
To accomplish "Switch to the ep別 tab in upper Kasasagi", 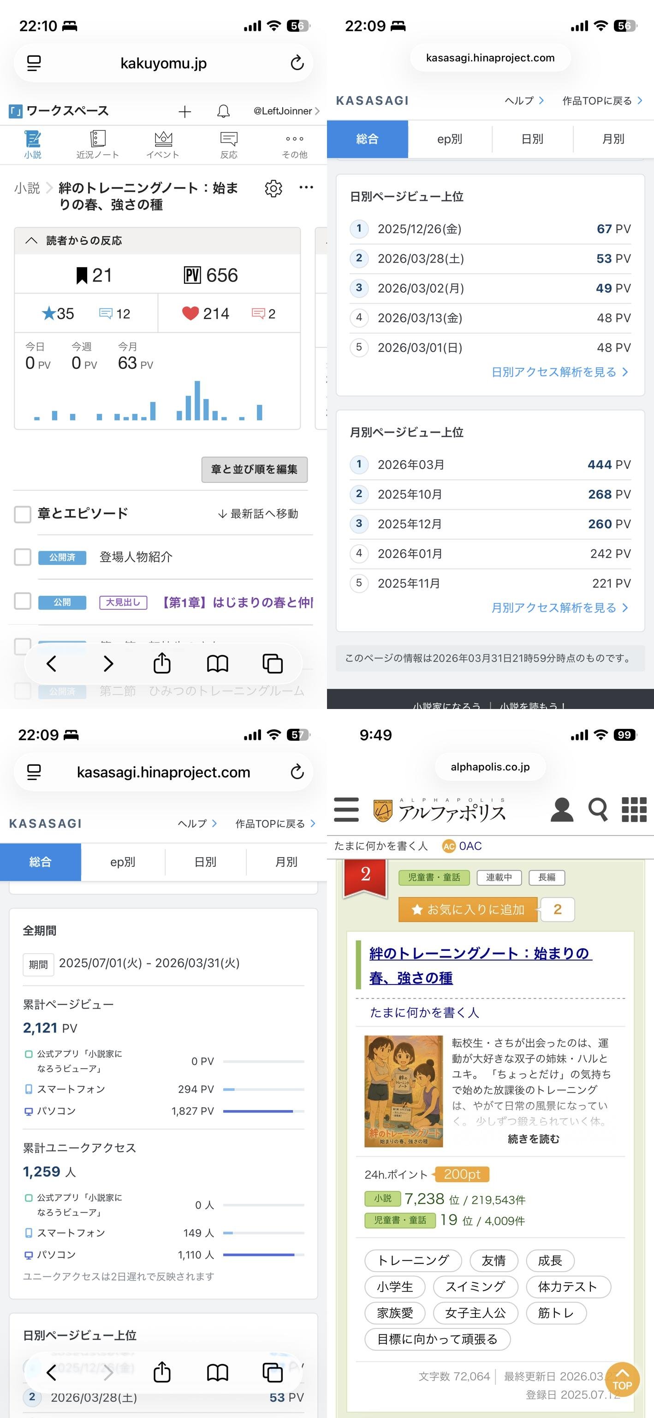I will point(450,139).
